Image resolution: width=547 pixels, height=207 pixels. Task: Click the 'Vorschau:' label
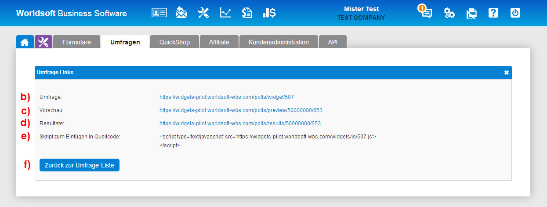tap(52, 110)
